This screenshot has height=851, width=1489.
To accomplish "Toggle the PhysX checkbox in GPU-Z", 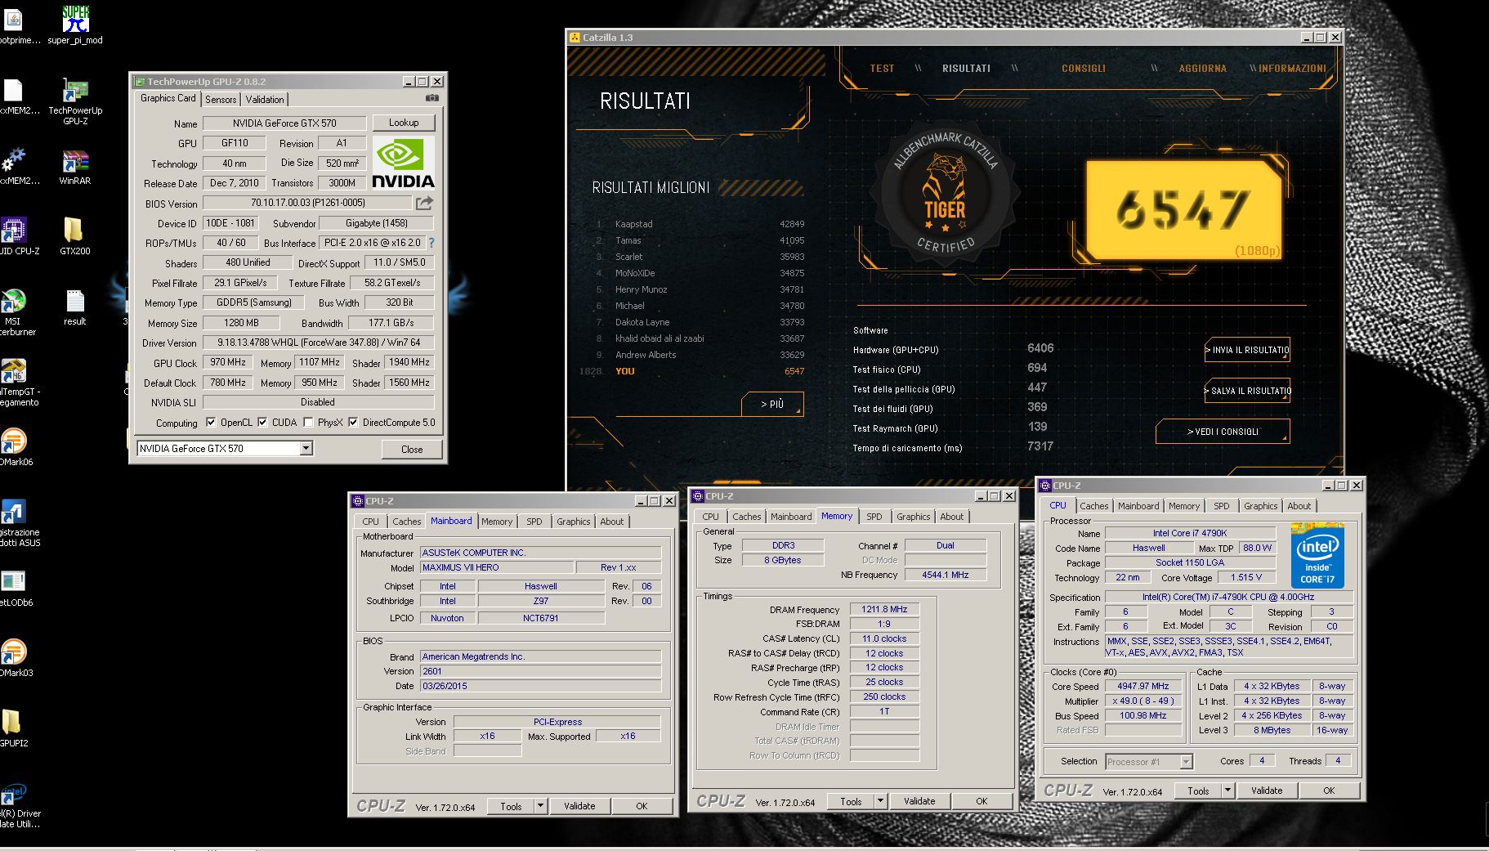I will pos(308,423).
